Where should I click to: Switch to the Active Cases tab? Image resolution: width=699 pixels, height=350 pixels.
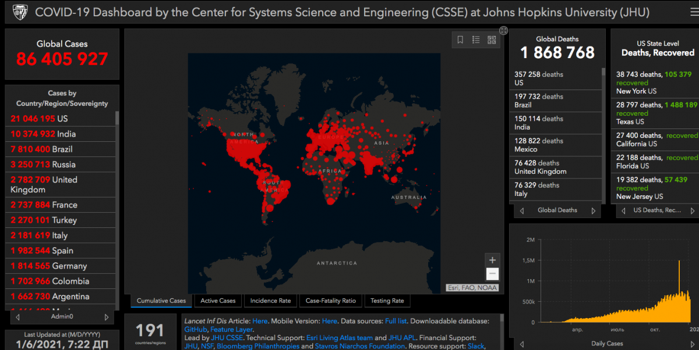pos(218,301)
